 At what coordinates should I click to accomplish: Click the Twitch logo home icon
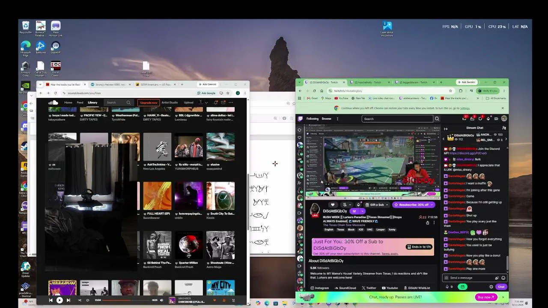(x=301, y=118)
